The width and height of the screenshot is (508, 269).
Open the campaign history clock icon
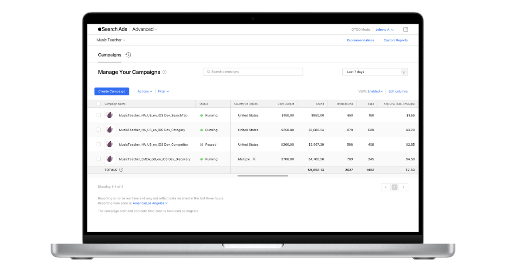click(x=128, y=55)
